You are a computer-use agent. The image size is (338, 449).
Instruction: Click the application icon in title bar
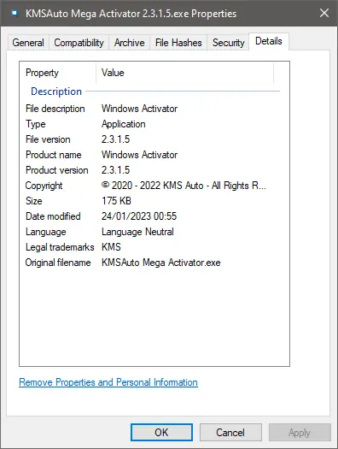point(15,13)
